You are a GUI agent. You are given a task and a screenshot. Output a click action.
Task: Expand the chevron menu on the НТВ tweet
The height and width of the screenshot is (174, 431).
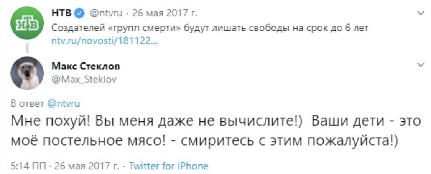coord(420,13)
